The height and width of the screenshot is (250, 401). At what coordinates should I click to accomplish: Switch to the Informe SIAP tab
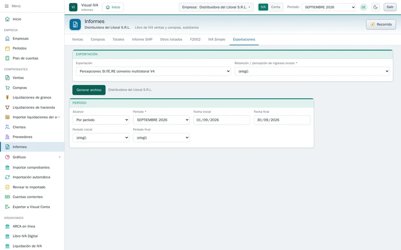point(142,39)
